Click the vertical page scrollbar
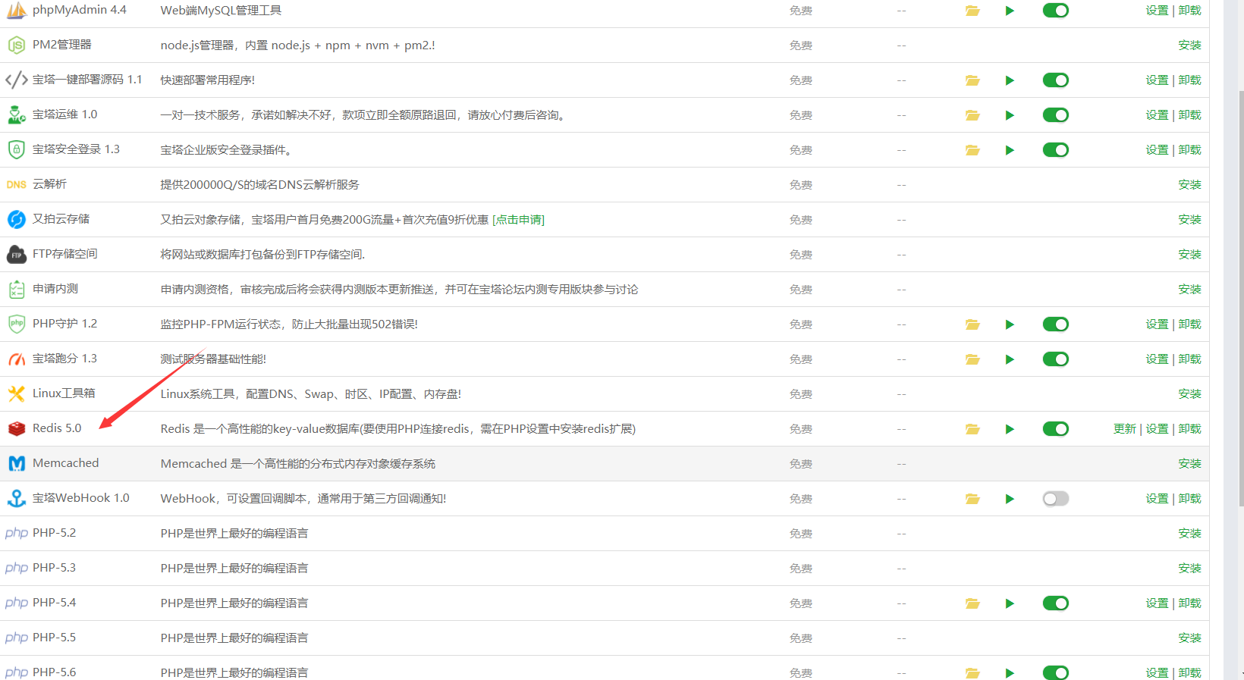 pyautogui.click(x=1241, y=297)
